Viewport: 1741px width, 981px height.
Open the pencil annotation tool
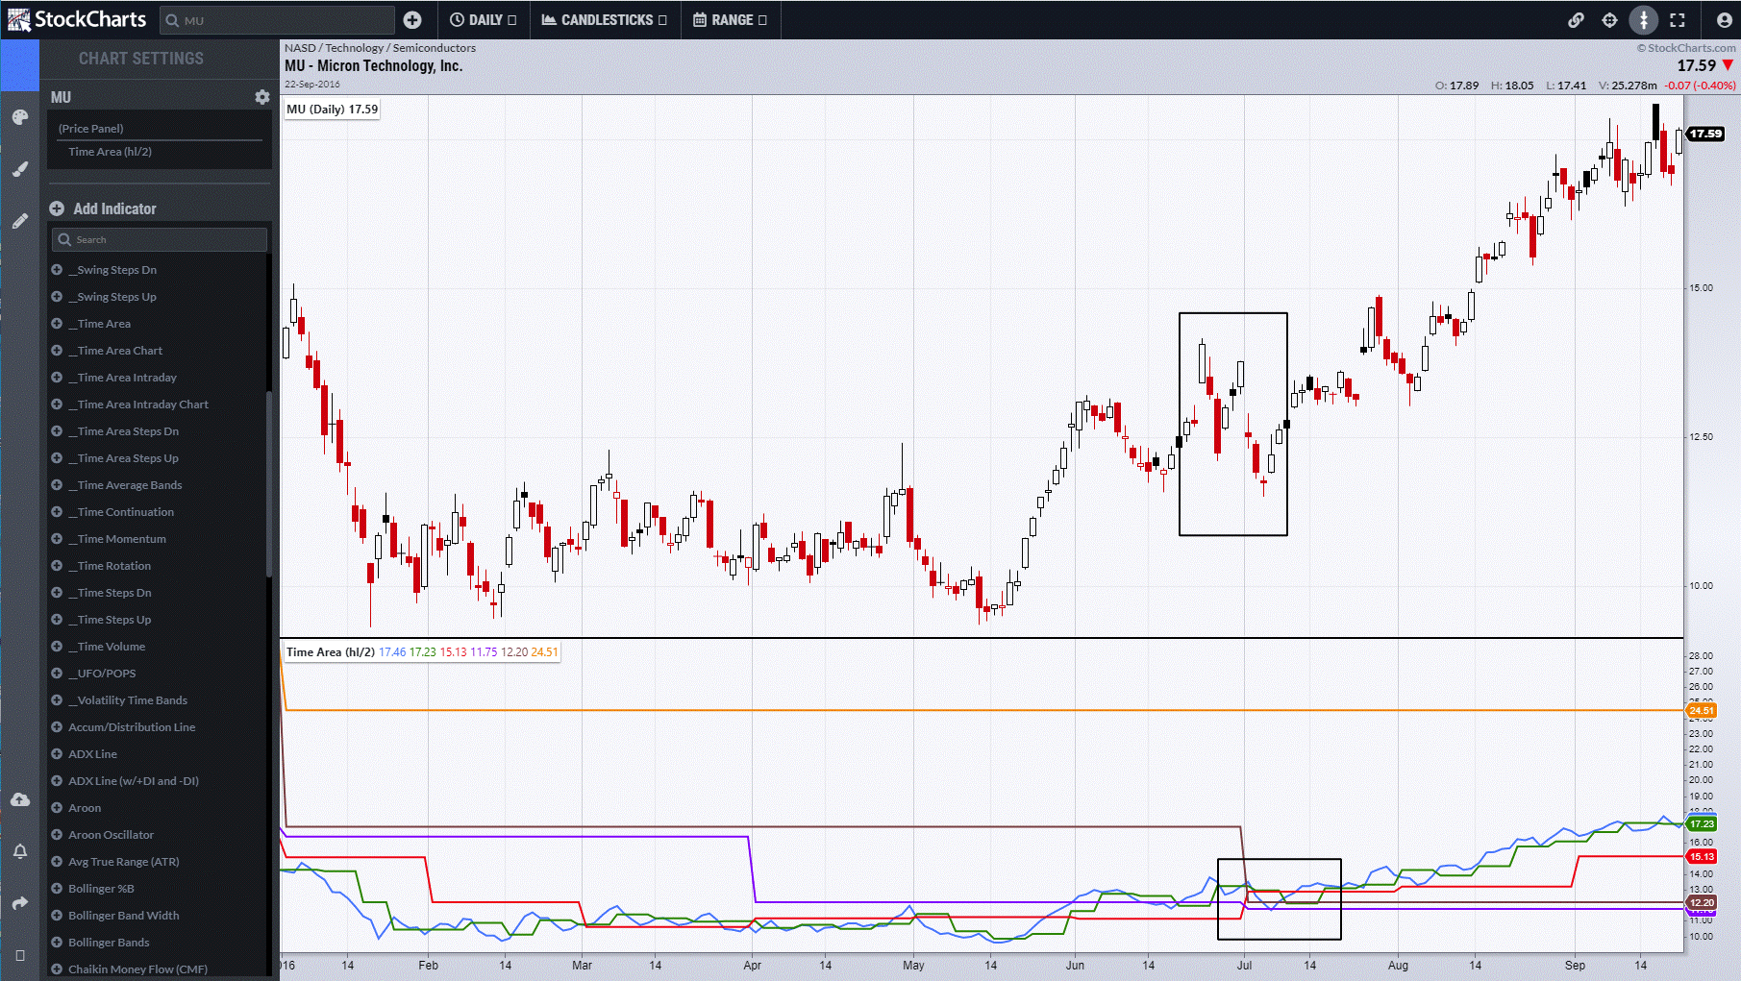(x=19, y=221)
